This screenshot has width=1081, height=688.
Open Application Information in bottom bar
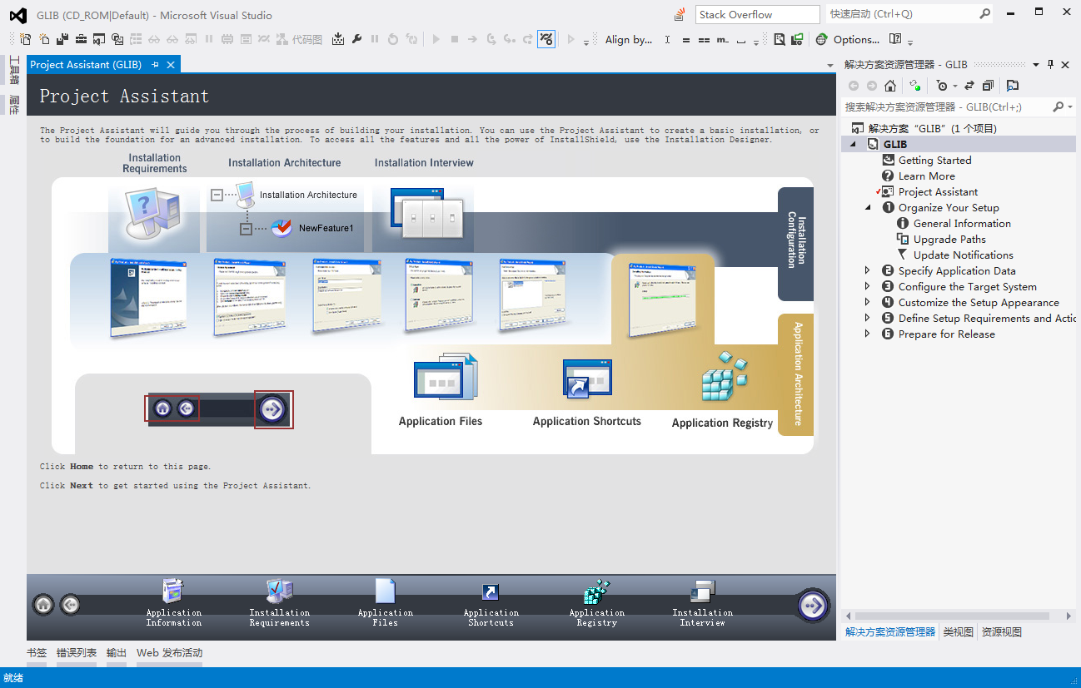click(x=174, y=603)
